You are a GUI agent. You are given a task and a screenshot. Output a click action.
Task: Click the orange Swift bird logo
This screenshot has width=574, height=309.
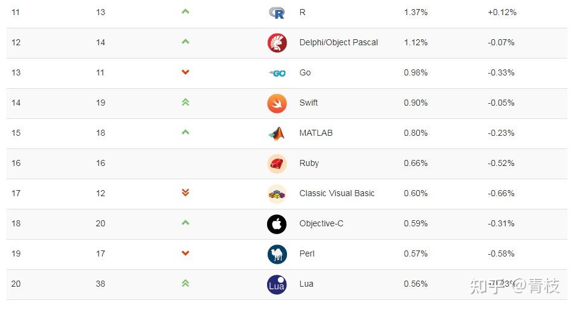(277, 103)
